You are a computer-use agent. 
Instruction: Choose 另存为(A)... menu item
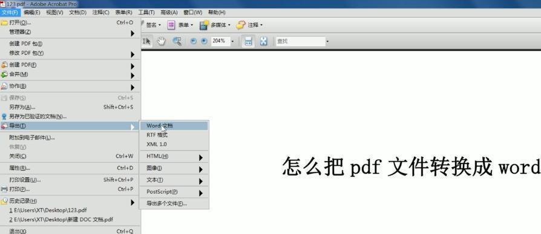70,107
